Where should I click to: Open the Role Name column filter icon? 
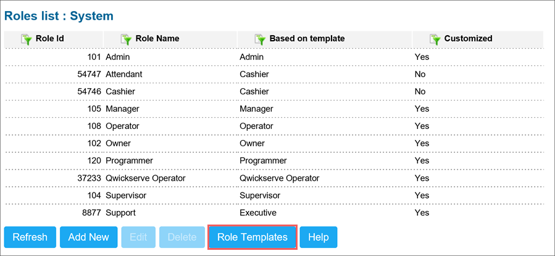click(127, 39)
